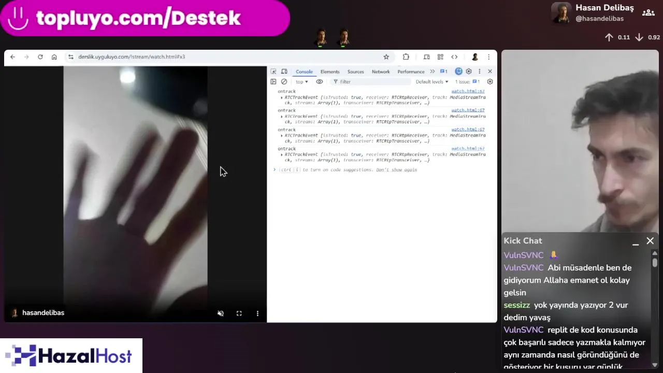The height and width of the screenshot is (373, 663).
Task: Open the browser three-dot menu
Action: (x=488, y=57)
